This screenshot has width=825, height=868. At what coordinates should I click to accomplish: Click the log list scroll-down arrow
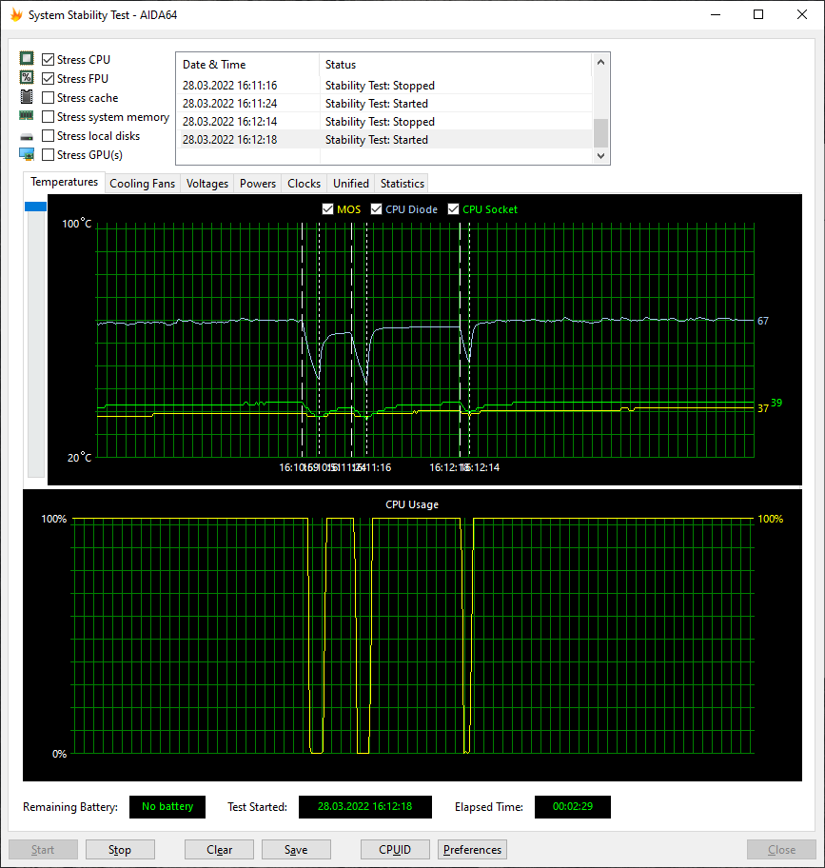(600, 156)
